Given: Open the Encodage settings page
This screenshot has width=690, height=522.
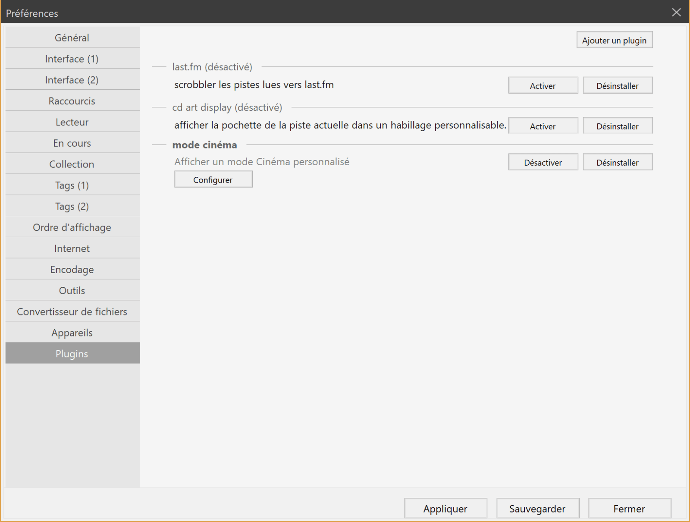Looking at the screenshot, I should (72, 269).
